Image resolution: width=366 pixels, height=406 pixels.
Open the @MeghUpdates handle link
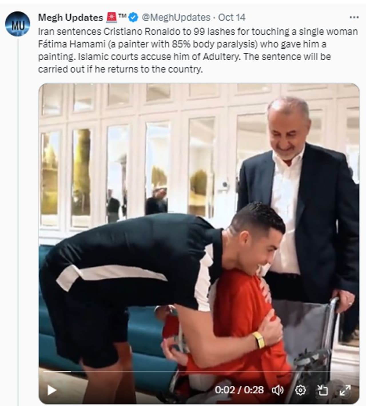(x=176, y=17)
